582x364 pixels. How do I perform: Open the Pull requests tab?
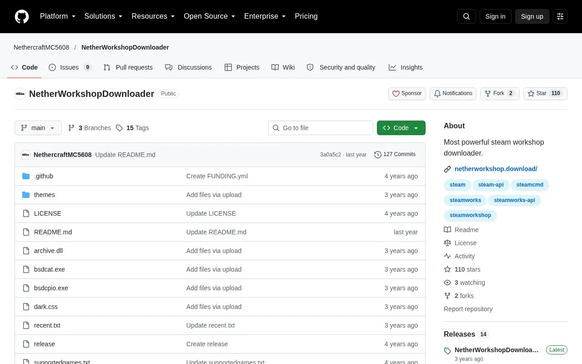[x=128, y=67]
